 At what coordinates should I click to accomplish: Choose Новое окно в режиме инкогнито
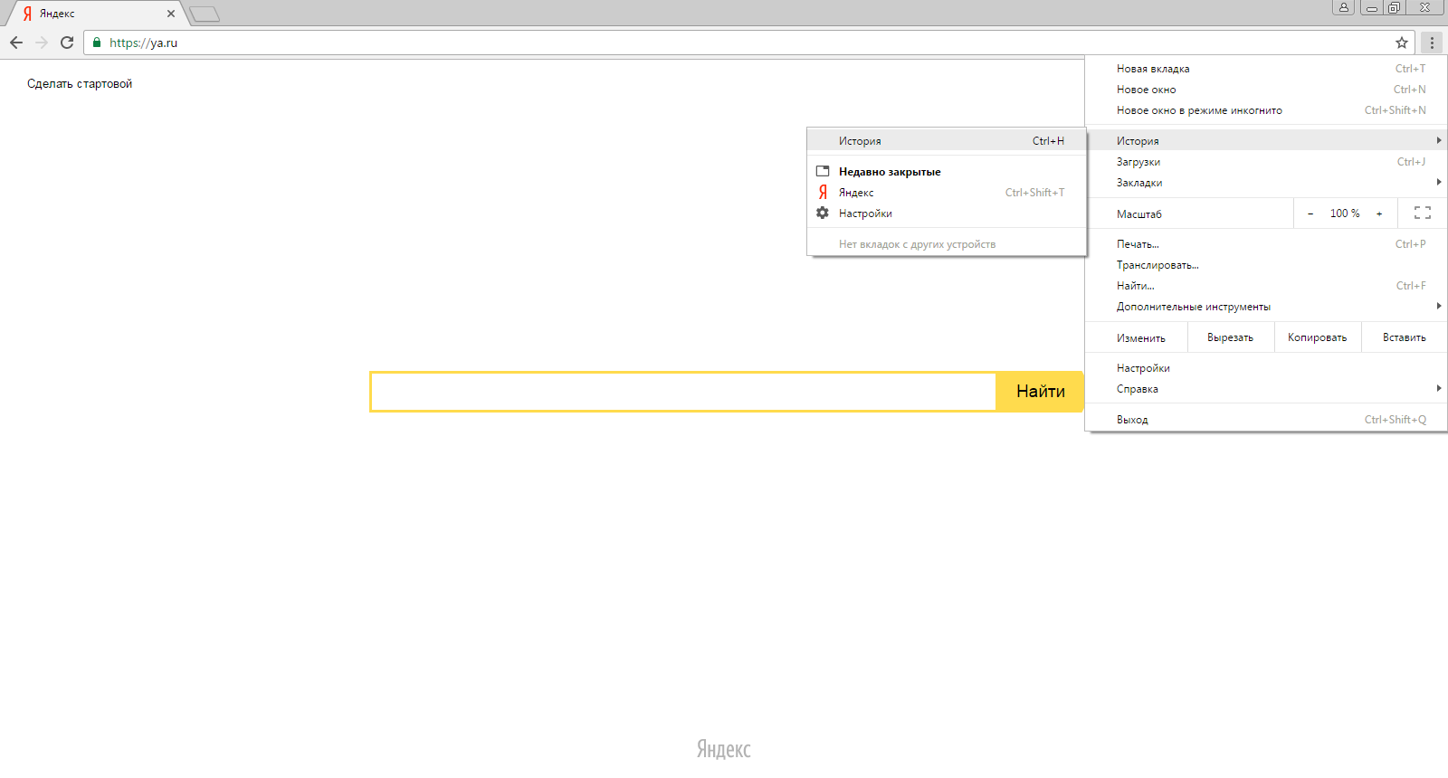[1266, 110]
